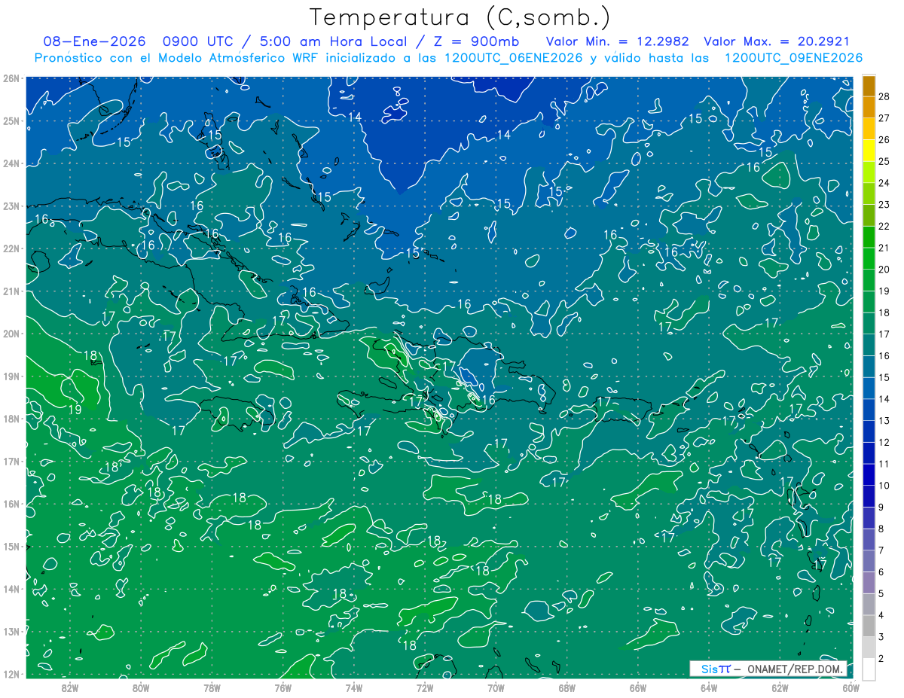
Task: Pick the bright green swatch between 20 and 21
Action: [x=869, y=258]
